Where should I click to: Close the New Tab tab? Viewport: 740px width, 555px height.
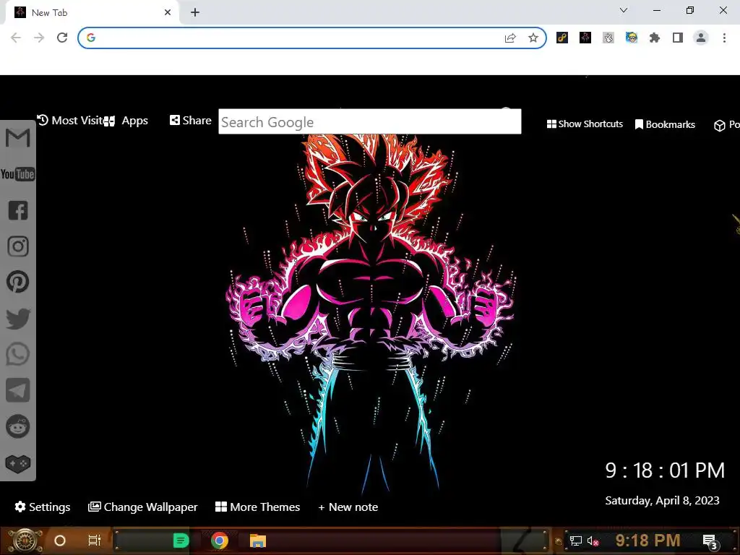(168, 13)
